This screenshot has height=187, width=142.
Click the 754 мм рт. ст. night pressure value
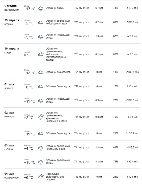coord(82,117)
